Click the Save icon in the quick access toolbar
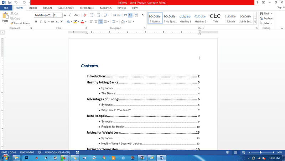Viewport: 285px width, 161px height. (10, 2)
